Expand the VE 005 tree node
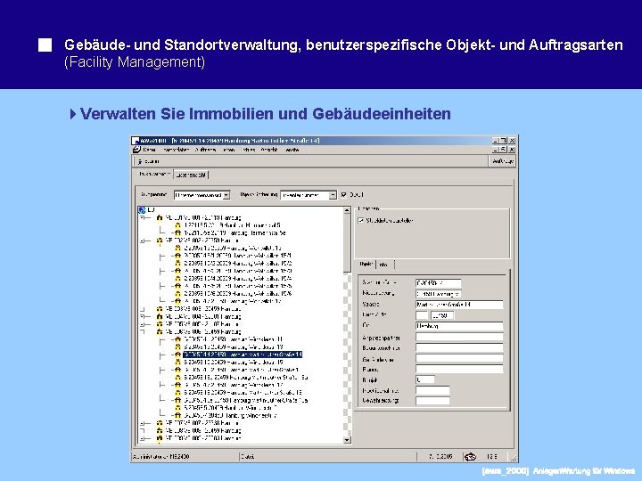 pos(143,324)
